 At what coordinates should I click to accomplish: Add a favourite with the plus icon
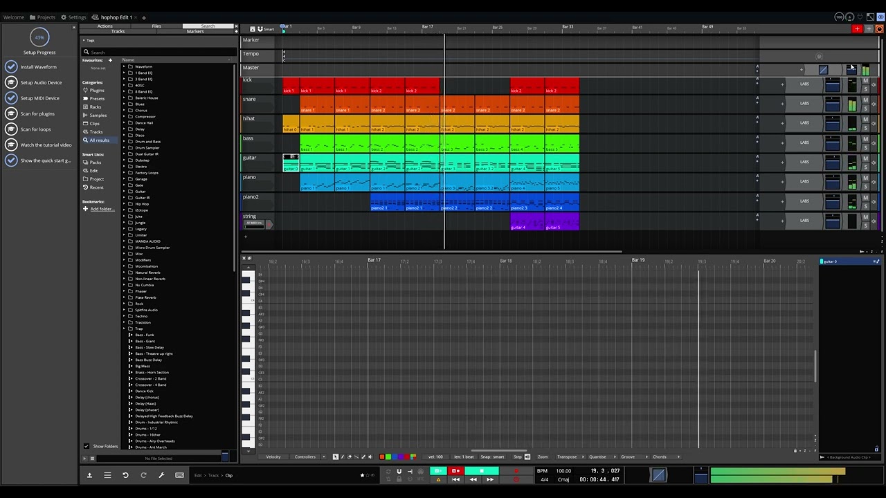tap(109, 60)
